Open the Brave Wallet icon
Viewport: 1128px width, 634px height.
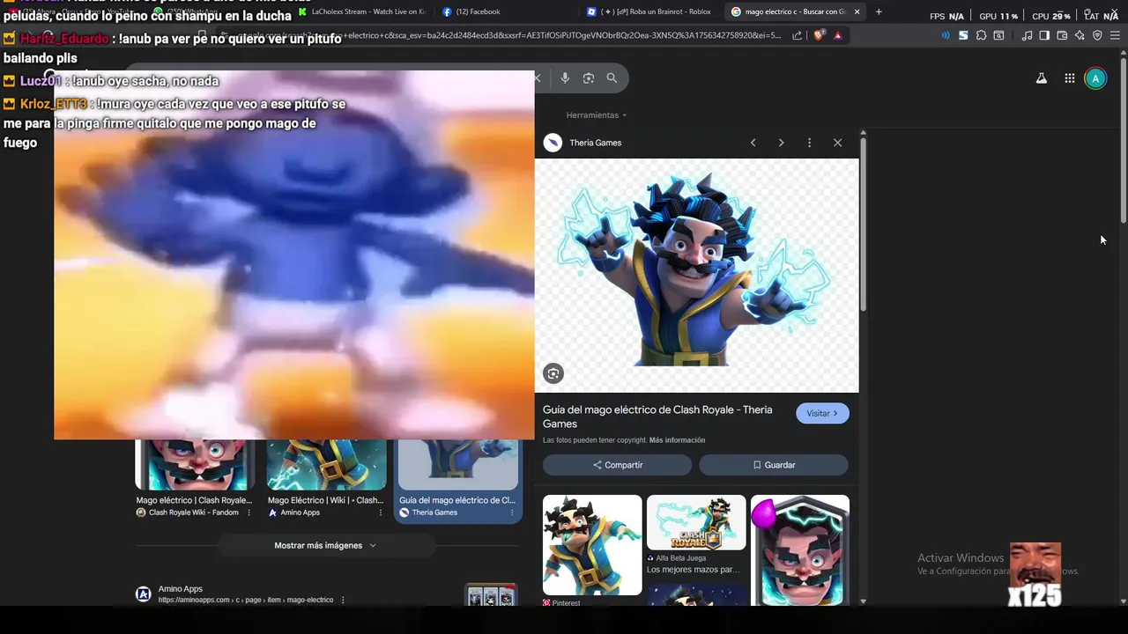coord(1062,35)
